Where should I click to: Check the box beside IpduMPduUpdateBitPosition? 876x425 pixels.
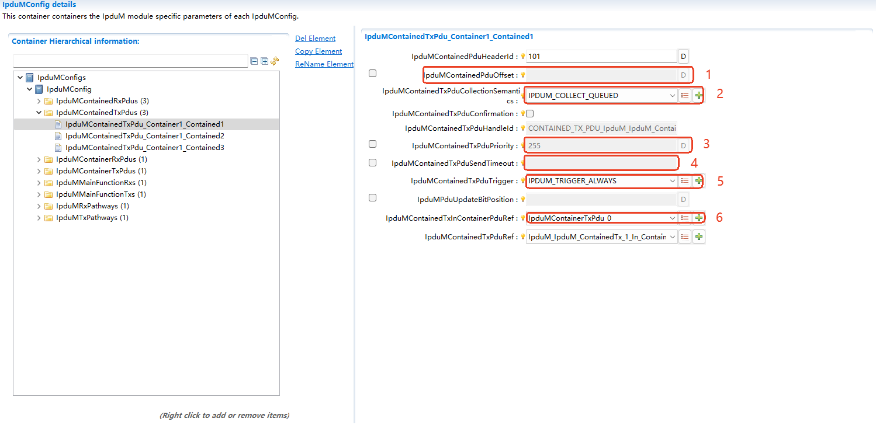pos(372,197)
